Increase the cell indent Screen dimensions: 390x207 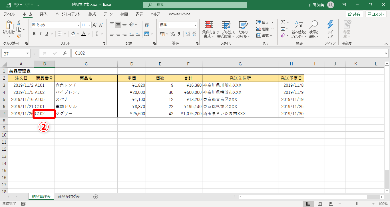point(138,34)
